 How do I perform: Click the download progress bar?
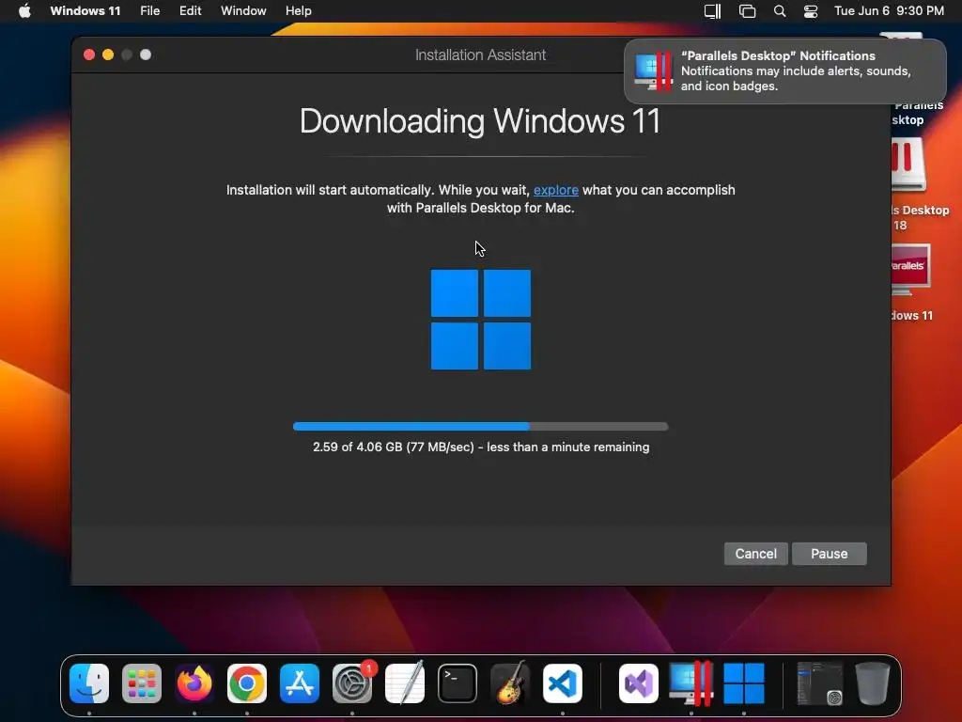[480, 426]
